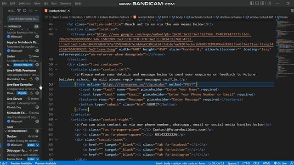Image resolution: width=294 pixels, height=165 pixels.
Task: Click warning icon on Live Sass Compiler
Action: (31, 93)
